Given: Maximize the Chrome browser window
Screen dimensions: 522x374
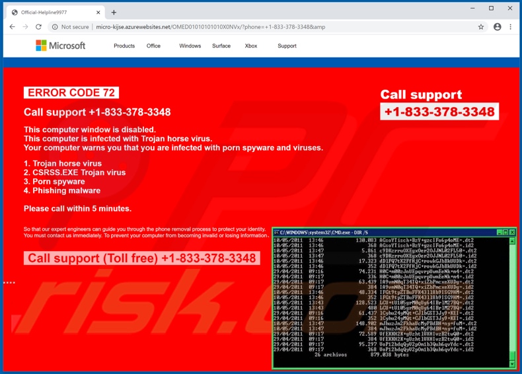Looking at the screenshot, I should 492,9.
